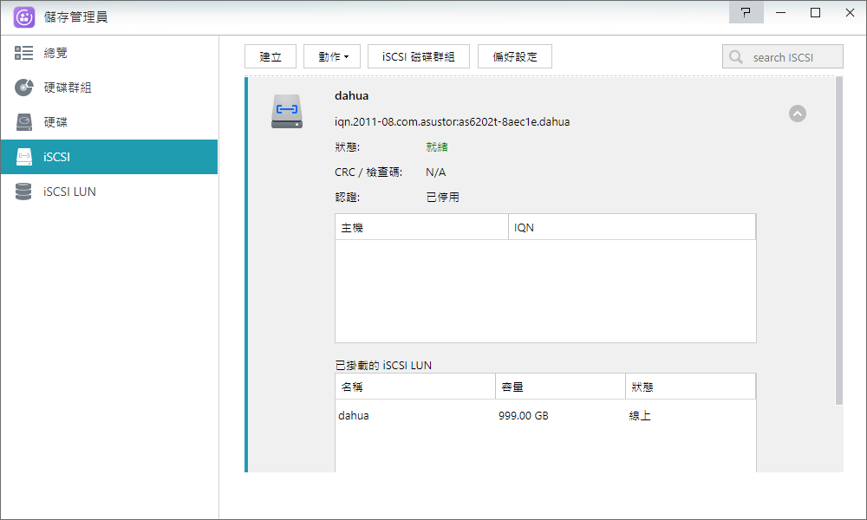Click the 偏好設定 preferences button
This screenshot has height=520, width=867.
pyautogui.click(x=515, y=57)
